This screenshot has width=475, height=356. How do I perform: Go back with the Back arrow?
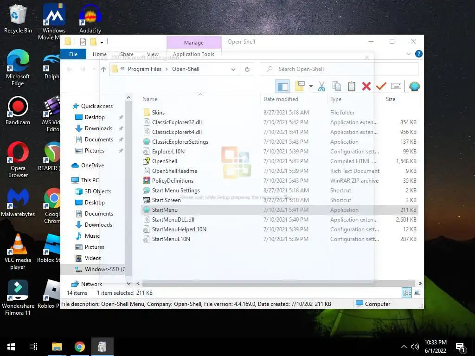click(70, 70)
